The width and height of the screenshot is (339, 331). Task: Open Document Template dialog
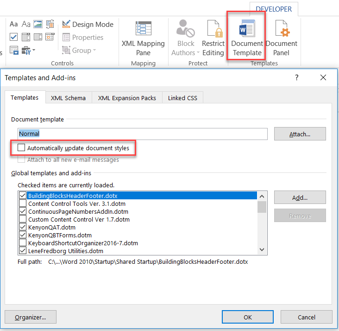point(247,38)
